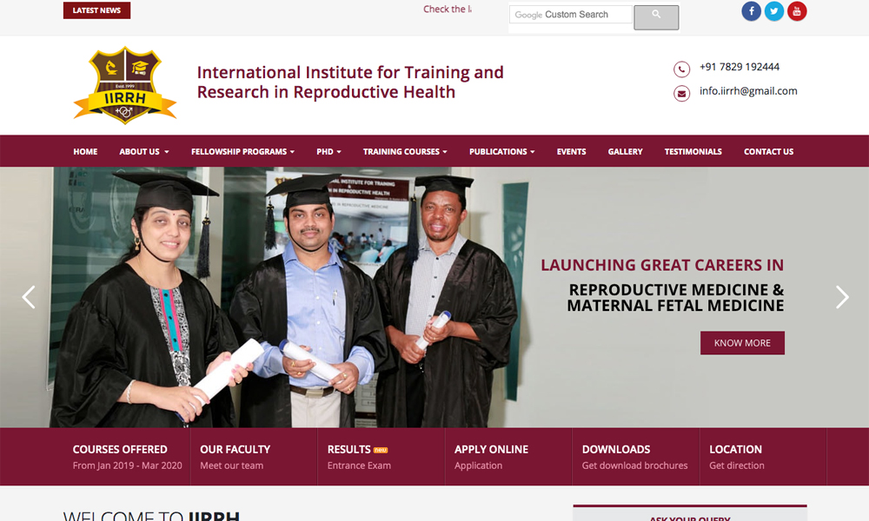Open Results Entrance Exam link

358,457
